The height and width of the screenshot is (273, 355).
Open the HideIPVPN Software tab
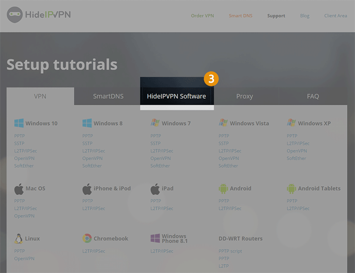(177, 96)
